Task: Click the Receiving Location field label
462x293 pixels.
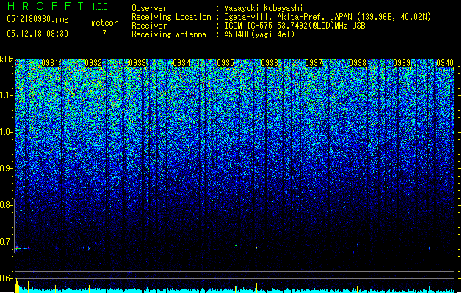Action: (x=171, y=17)
